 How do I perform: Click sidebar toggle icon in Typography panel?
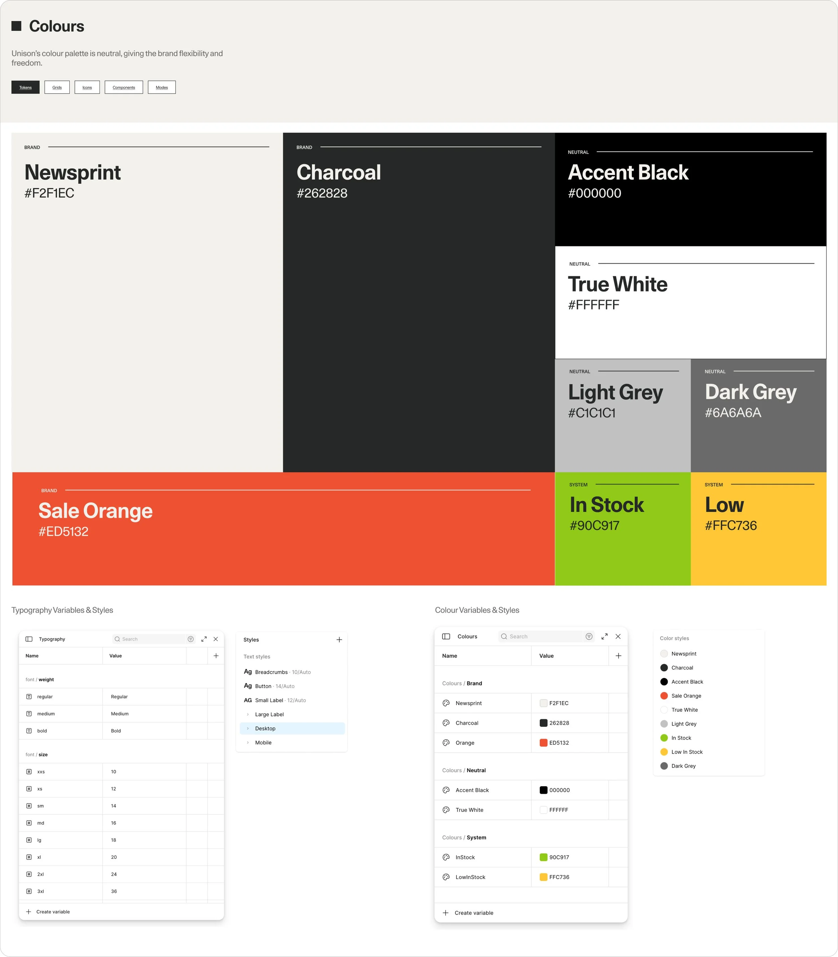tap(29, 639)
